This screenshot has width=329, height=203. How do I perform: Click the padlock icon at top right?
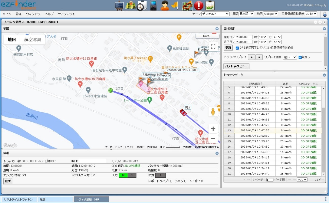(x=325, y=14)
